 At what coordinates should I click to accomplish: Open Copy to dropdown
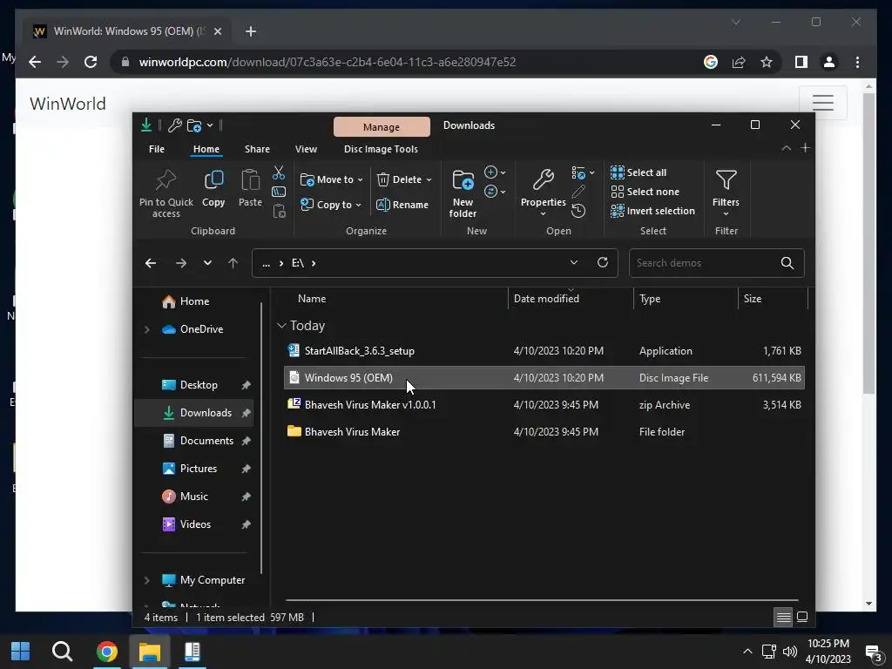point(330,205)
